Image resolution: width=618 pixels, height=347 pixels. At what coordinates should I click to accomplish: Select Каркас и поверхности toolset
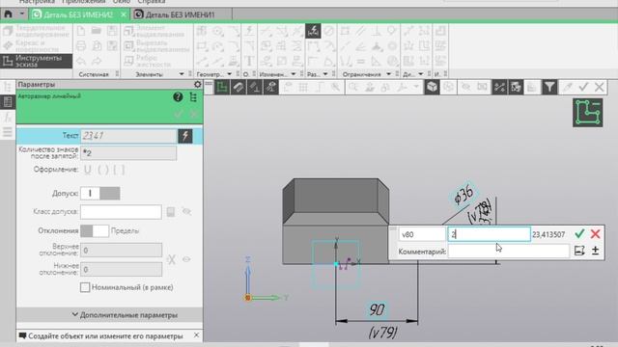pyautogui.click(x=37, y=46)
